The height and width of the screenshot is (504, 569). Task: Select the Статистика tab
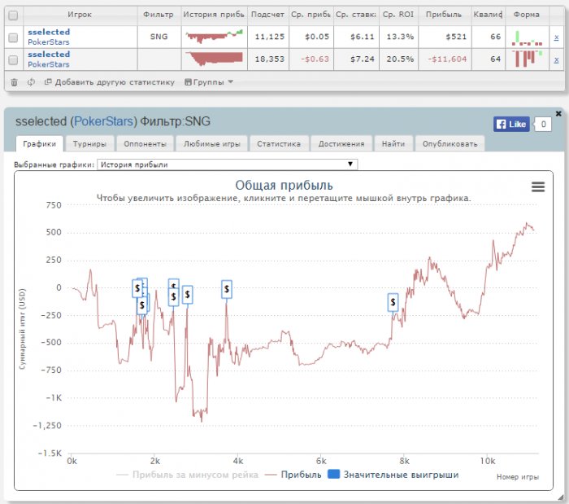(x=279, y=144)
